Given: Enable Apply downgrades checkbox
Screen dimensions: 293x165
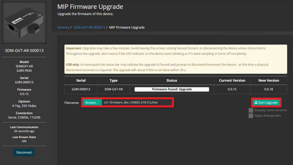Looking at the screenshot, I should 251,116.
